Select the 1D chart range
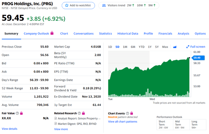The height and width of the screenshot is (134, 209). (110, 47)
